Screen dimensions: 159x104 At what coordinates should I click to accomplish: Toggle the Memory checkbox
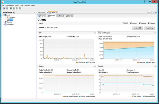(131, 23)
